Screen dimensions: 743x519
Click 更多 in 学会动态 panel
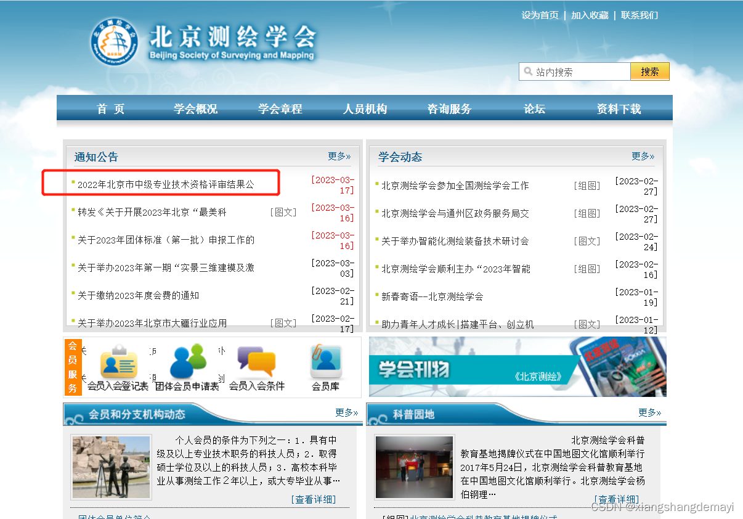click(x=643, y=157)
